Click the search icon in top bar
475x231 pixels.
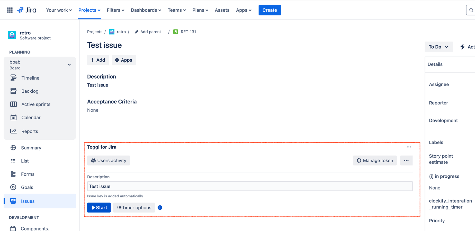click(471, 10)
